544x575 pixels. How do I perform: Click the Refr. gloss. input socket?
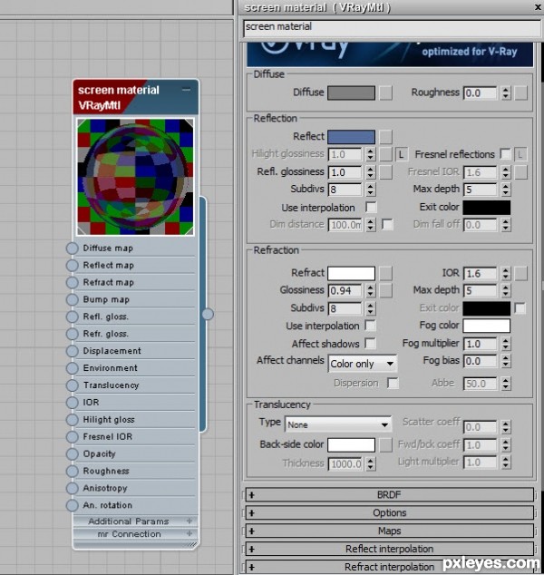73,334
